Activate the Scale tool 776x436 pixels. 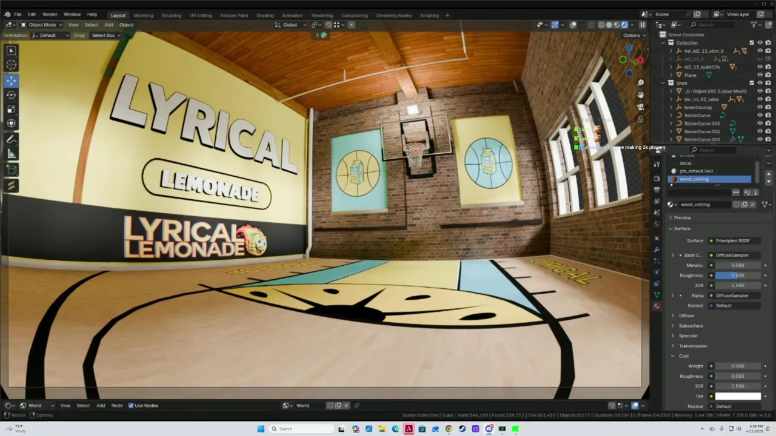point(12,110)
